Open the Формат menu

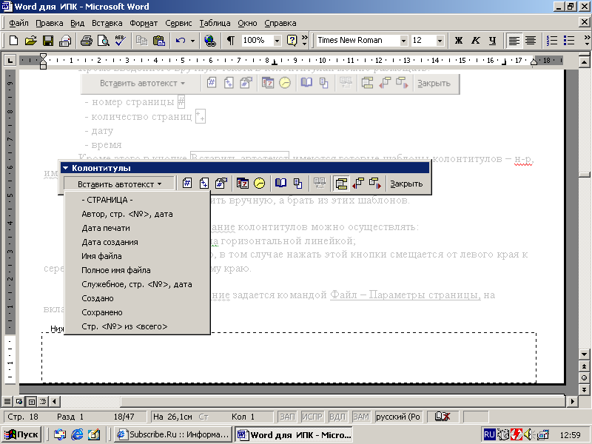[144, 23]
